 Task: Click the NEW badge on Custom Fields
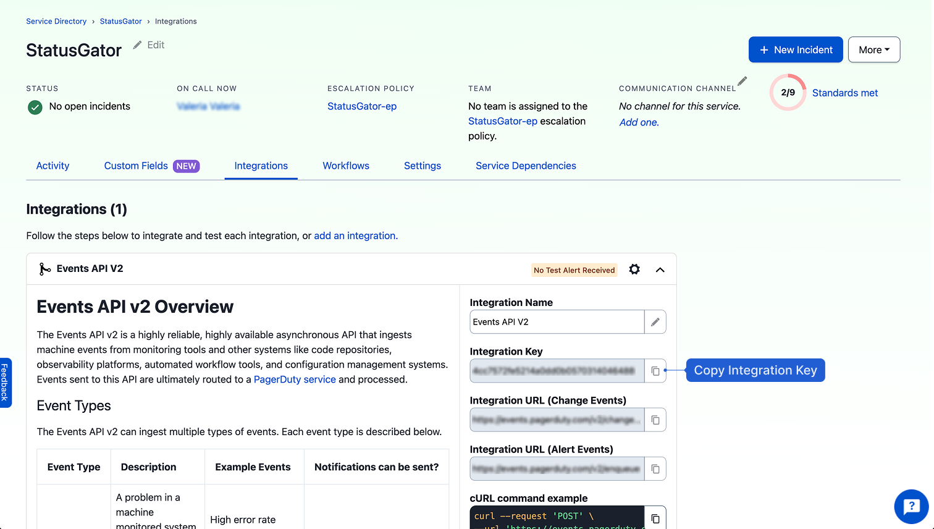pyautogui.click(x=186, y=166)
